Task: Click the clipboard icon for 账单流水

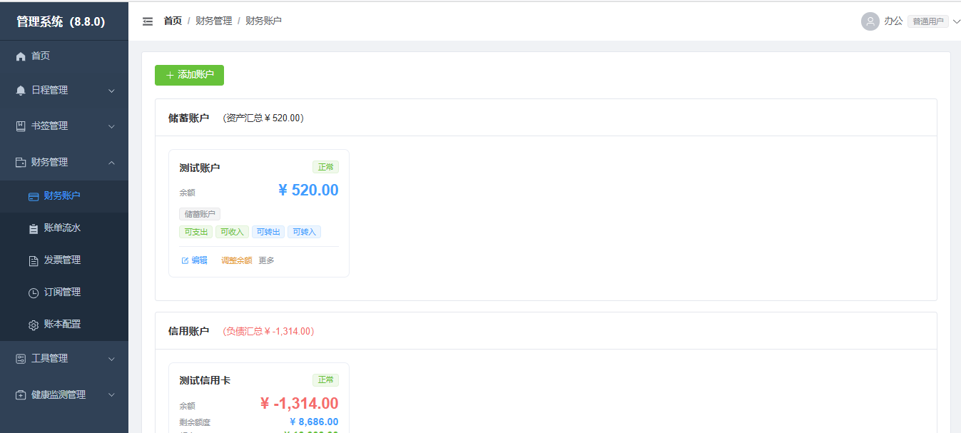Action: (34, 228)
